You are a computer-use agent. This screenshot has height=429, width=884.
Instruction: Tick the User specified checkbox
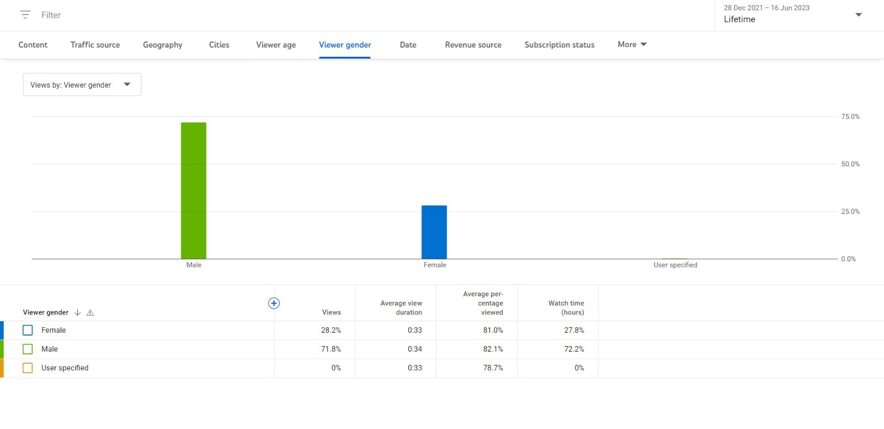(x=28, y=368)
